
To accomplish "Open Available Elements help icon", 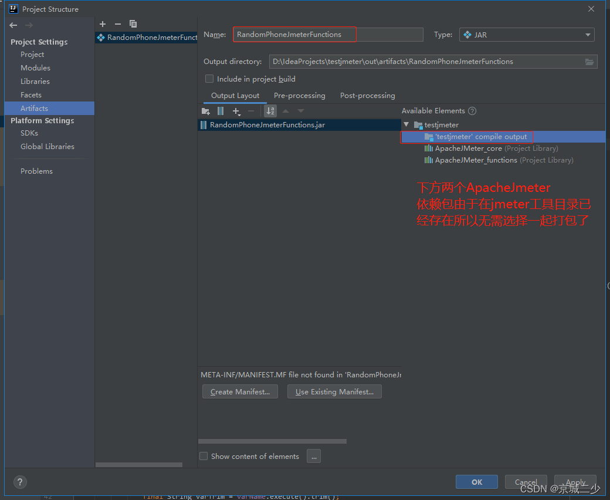I will tap(472, 111).
